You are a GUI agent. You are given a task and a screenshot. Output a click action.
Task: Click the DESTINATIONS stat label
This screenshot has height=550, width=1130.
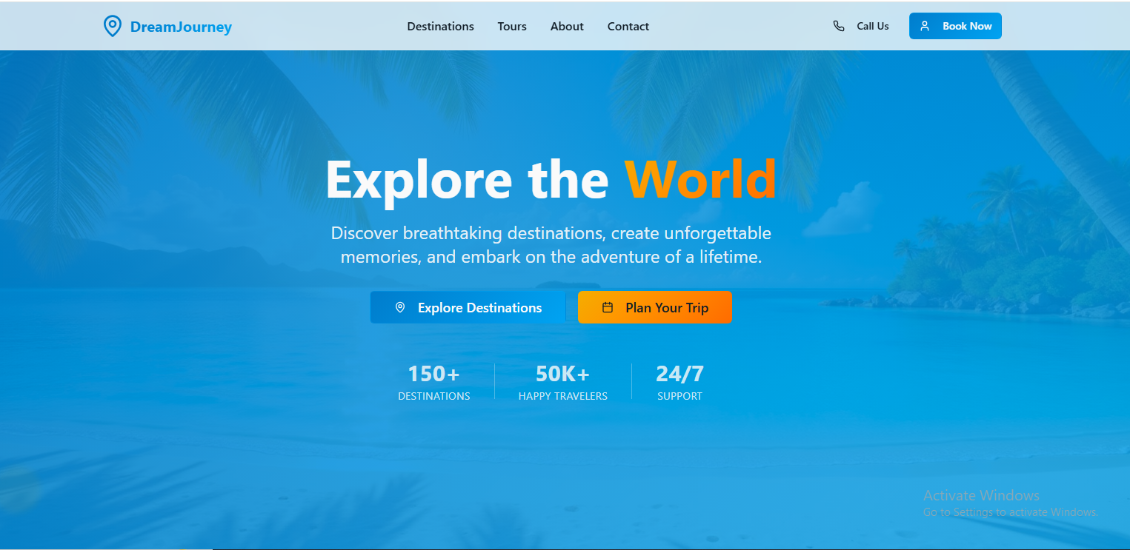point(433,396)
